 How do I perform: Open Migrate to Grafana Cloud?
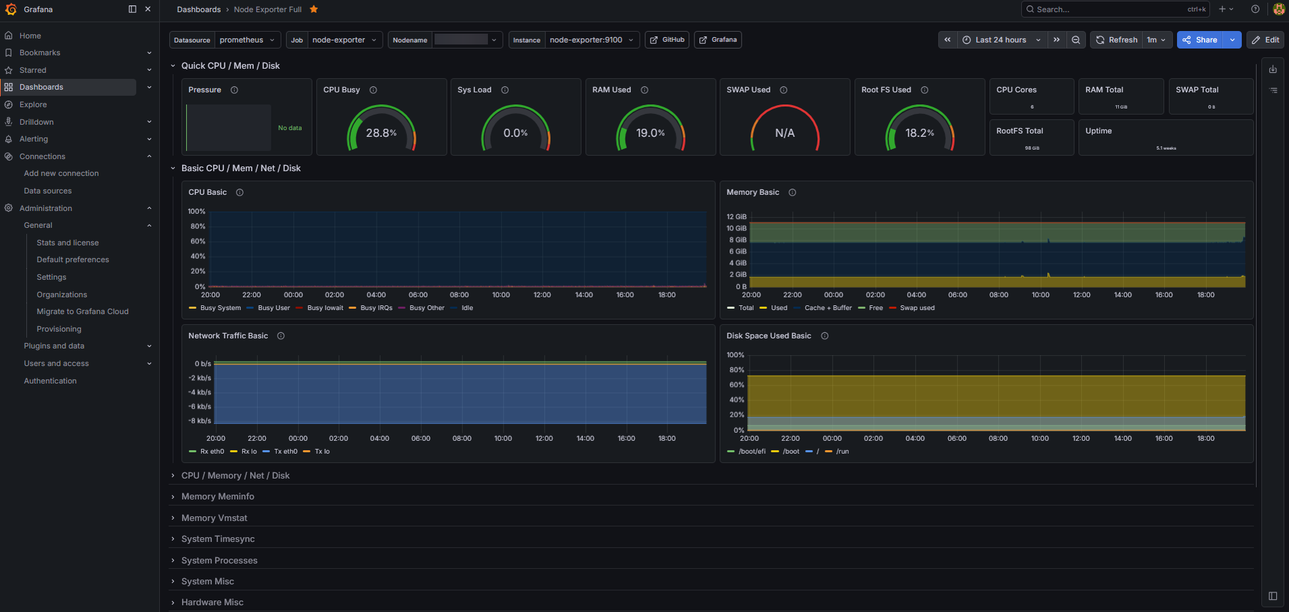82,311
